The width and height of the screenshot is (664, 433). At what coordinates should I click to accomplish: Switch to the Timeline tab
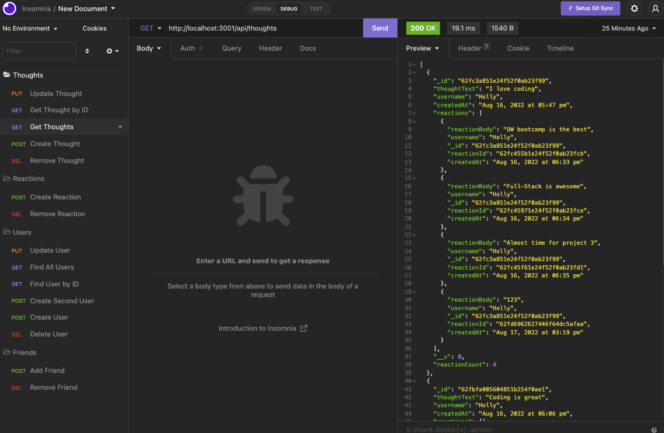[560, 48]
